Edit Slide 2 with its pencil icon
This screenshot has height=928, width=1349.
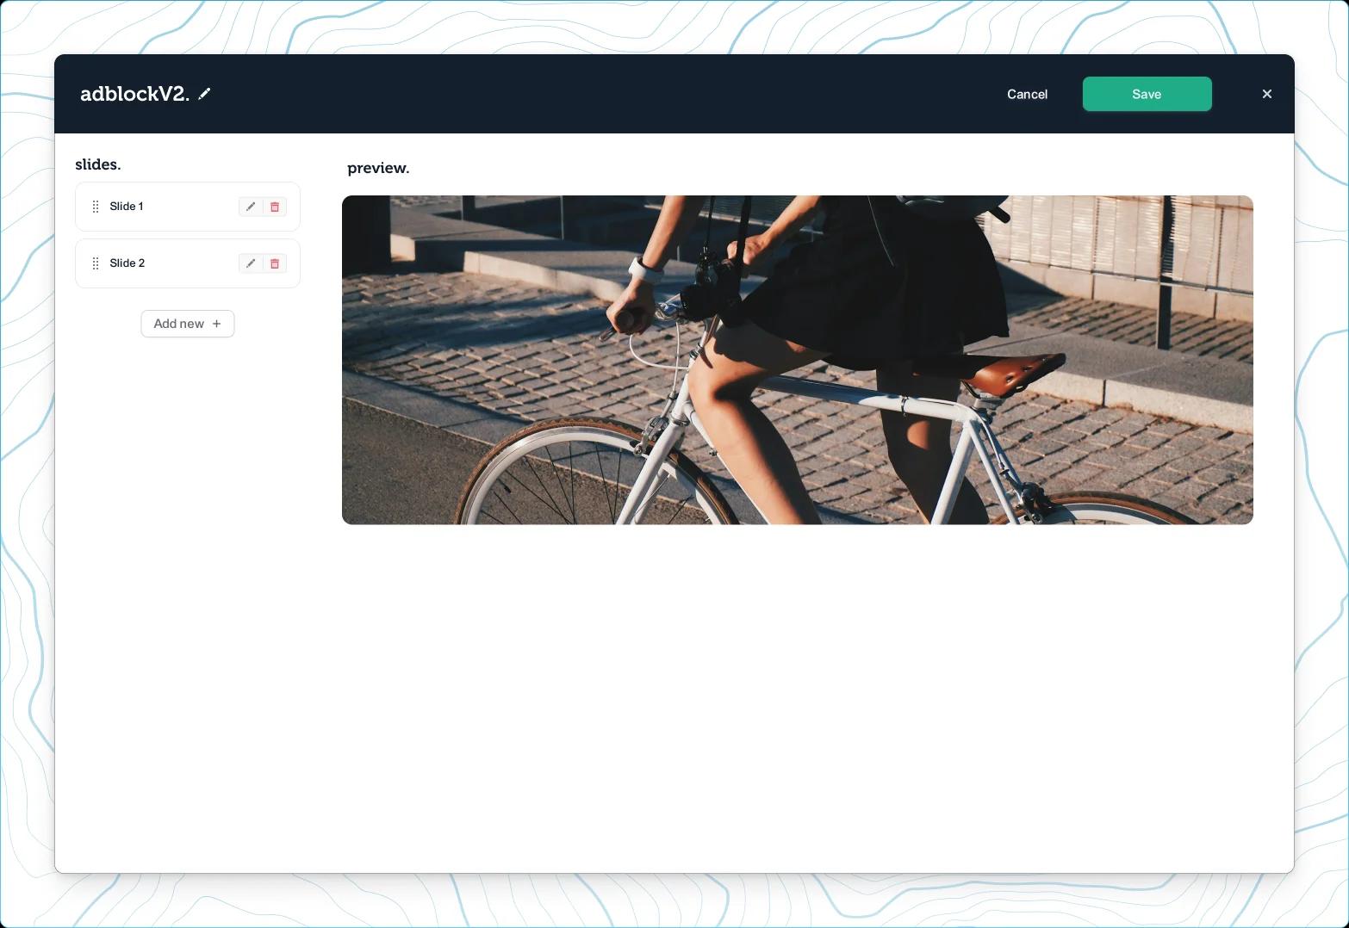pyautogui.click(x=251, y=263)
